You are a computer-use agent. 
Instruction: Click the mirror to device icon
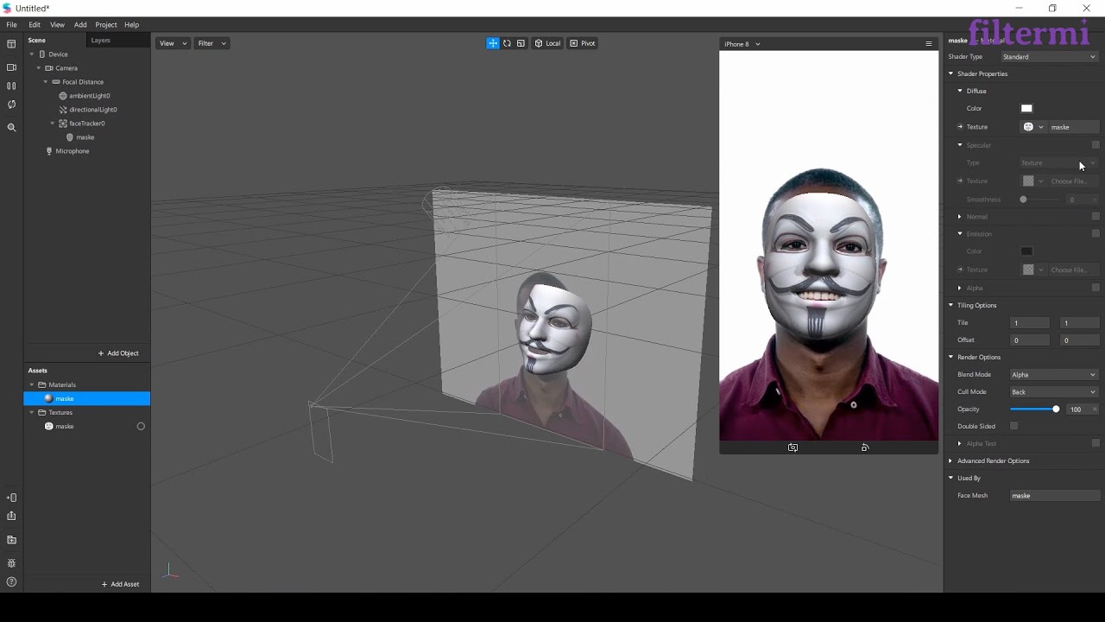tap(11, 498)
